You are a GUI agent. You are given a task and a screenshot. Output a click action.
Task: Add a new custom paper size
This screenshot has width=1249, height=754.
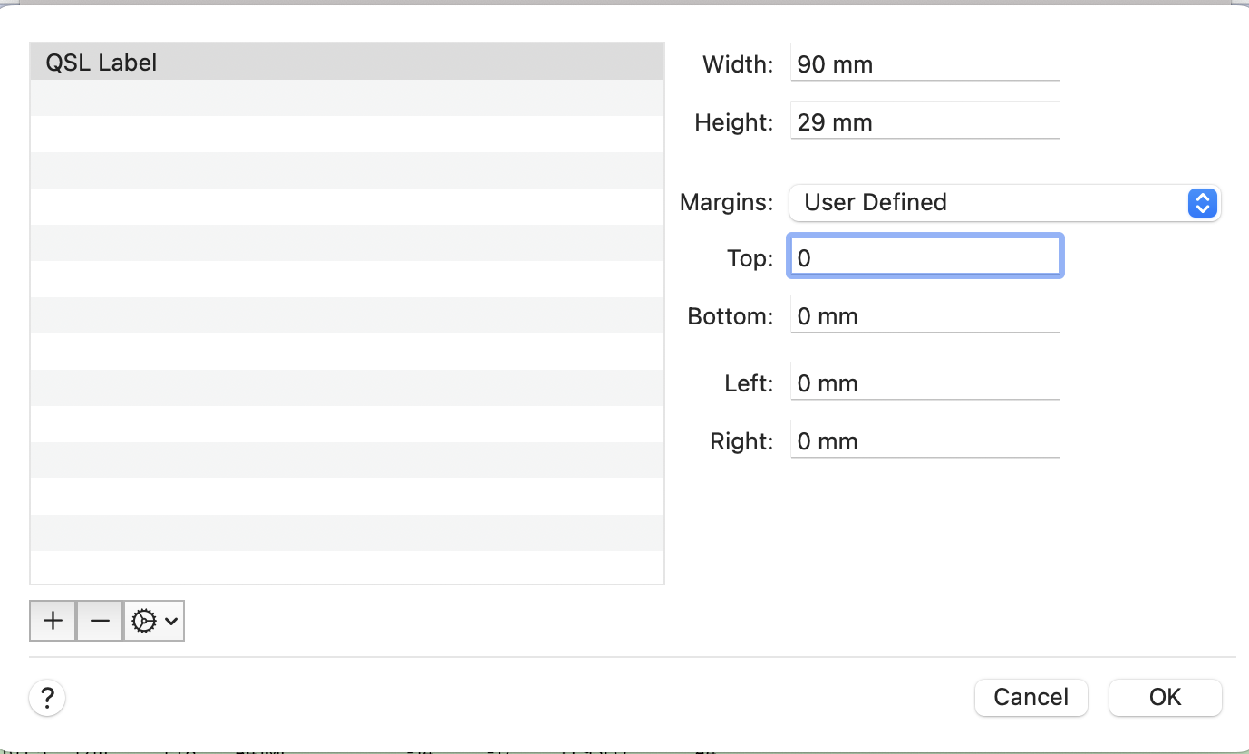(53, 621)
